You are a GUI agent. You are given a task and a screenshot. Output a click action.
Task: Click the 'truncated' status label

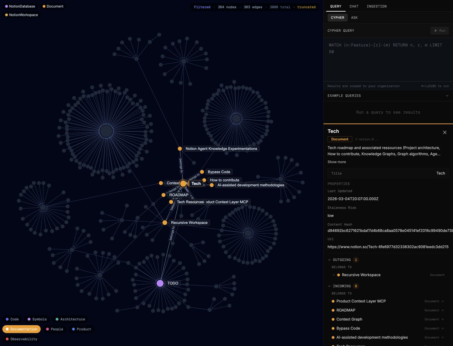coord(307,7)
